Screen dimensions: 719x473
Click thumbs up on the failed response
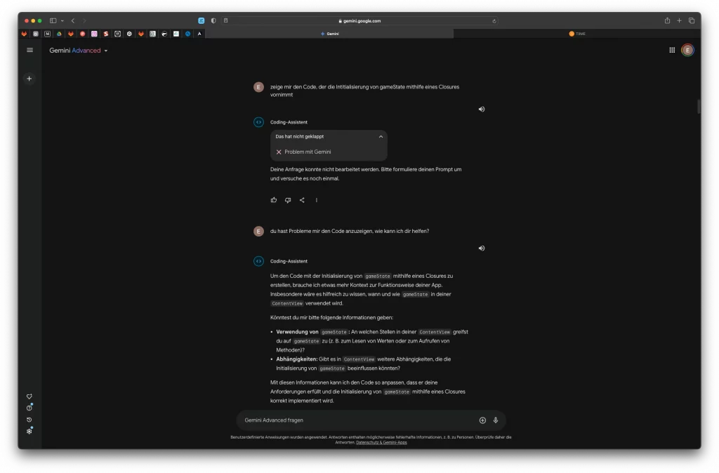coord(274,200)
